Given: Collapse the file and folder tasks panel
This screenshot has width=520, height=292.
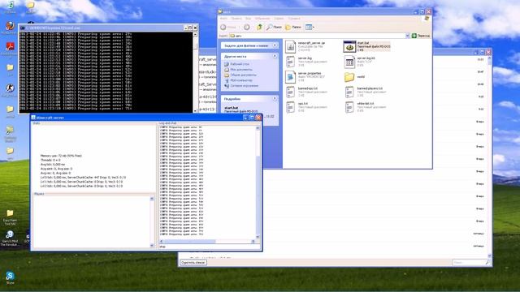Looking at the screenshot, I should point(275,45).
